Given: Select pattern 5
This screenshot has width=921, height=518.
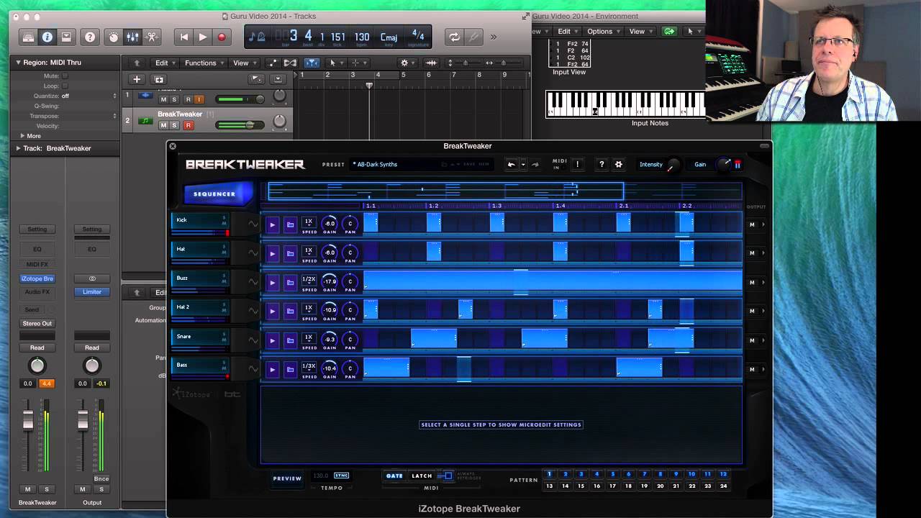Looking at the screenshot, I should pyautogui.click(x=613, y=474).
